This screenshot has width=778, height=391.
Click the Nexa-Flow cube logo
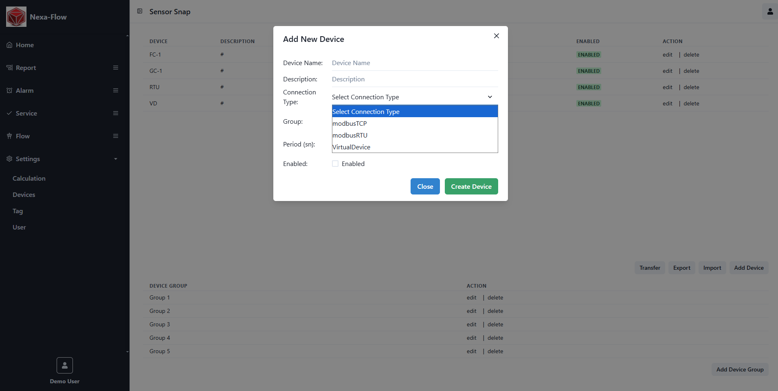tap(16, 17)
